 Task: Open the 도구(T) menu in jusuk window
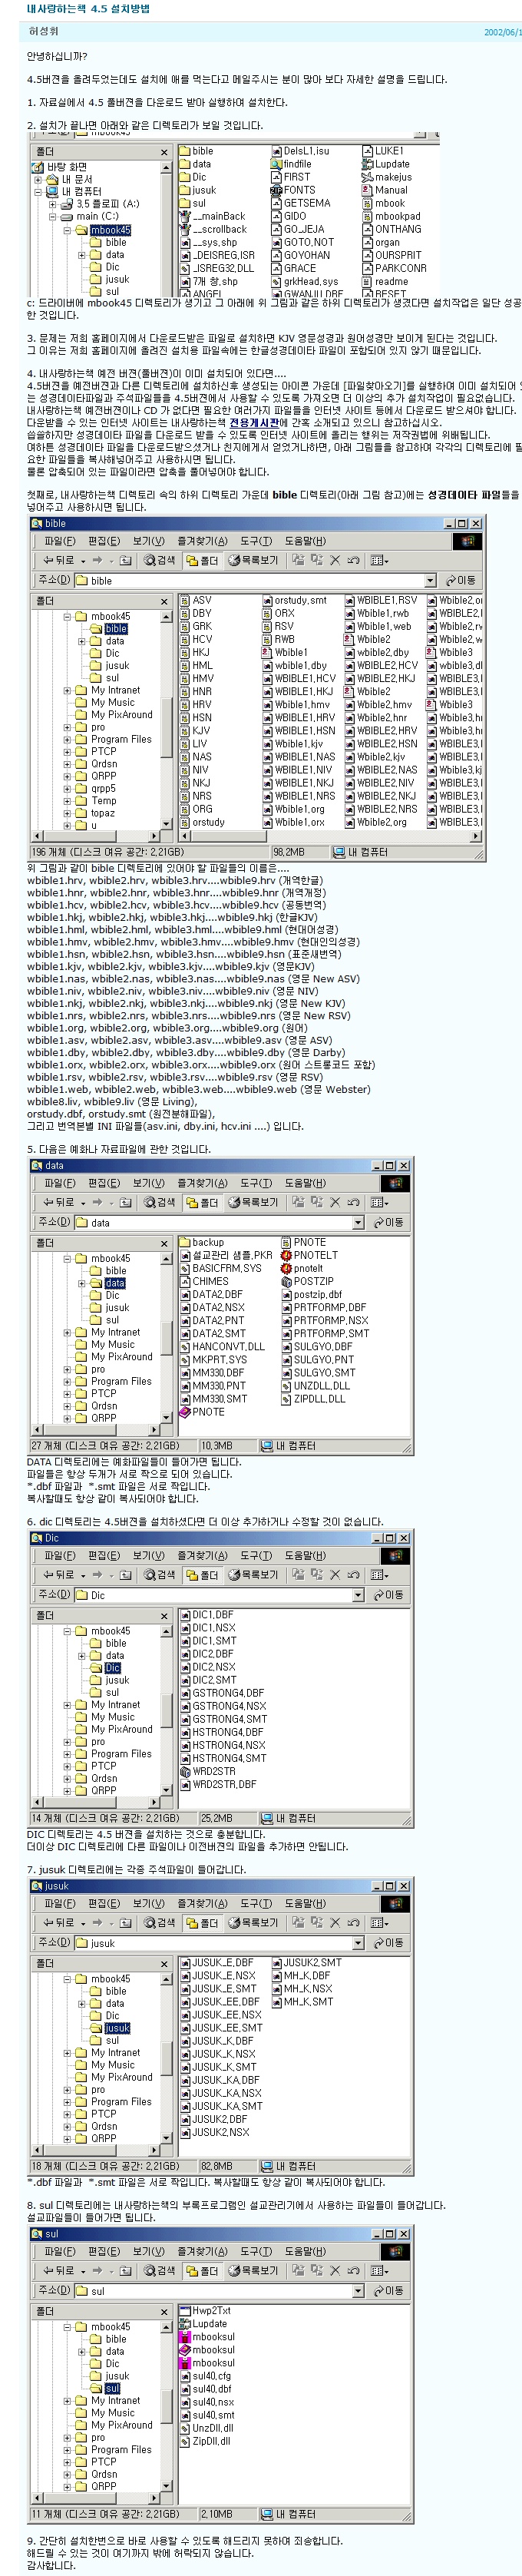(x=256, y=1903)
